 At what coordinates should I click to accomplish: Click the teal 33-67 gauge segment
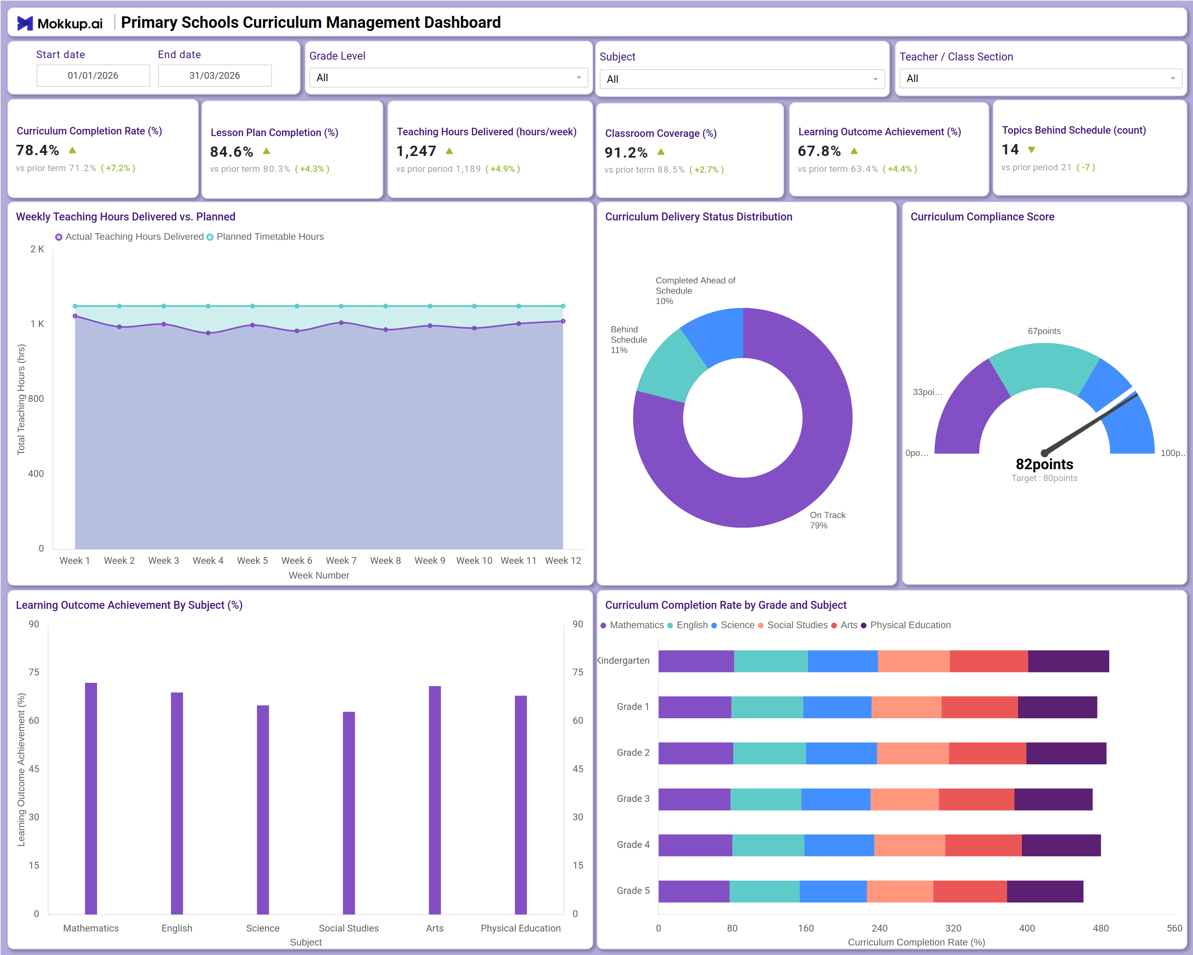[1044, 365]
